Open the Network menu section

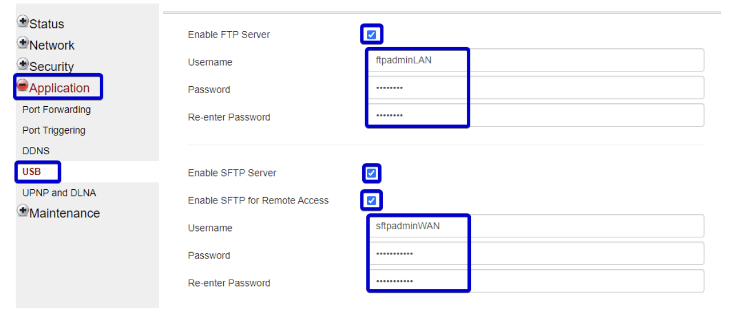(x=52, y=45)
